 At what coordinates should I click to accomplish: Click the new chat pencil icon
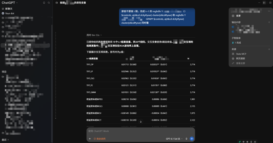[x=3, y=9]
